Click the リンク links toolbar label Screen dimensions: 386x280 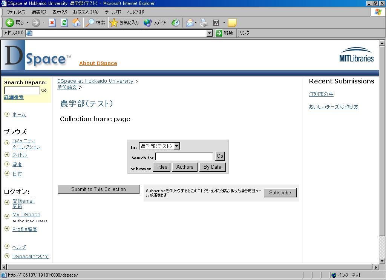[245, 33]
